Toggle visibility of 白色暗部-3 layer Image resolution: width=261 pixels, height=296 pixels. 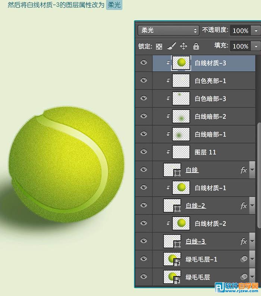pos(144,98)
